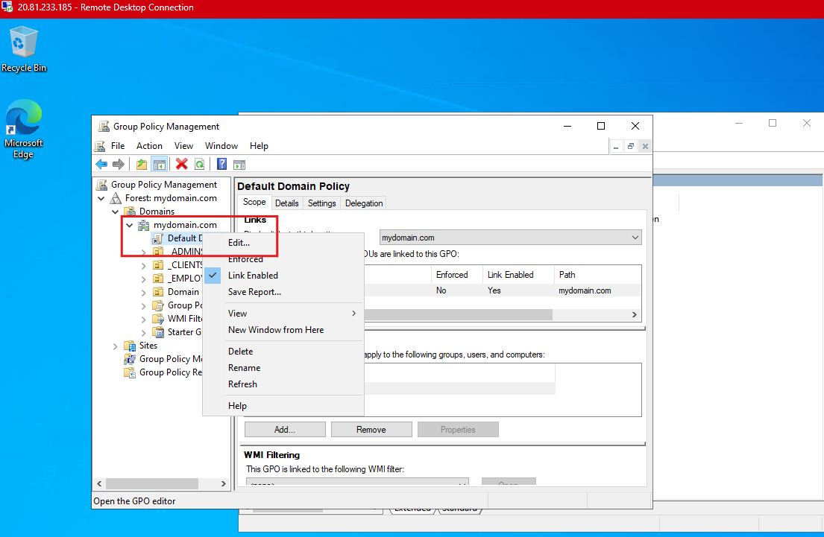824x537 pixels.
Task: Open the mydomain.com location dropdown
Action: 510,238
